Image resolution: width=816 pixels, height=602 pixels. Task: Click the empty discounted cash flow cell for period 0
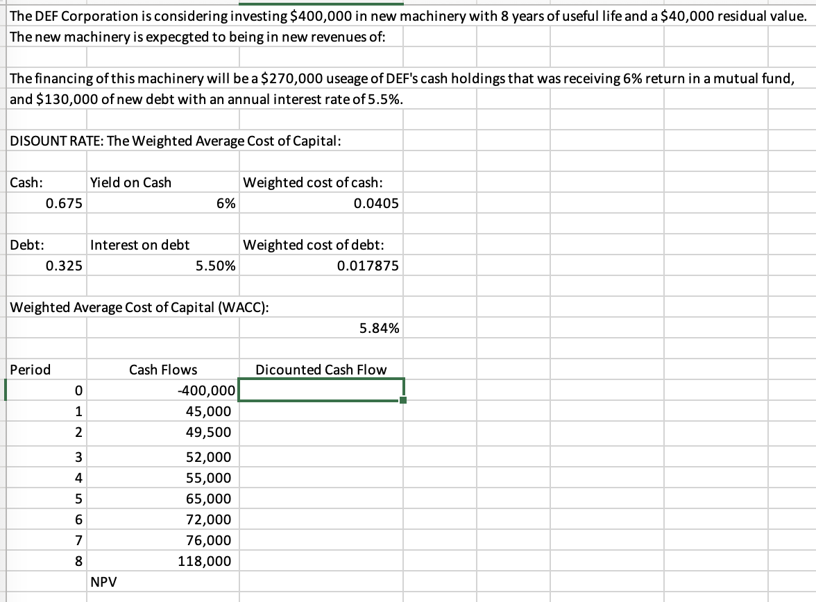click(321, 390)
